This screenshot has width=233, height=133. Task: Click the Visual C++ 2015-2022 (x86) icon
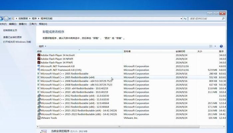pos(39,114)
